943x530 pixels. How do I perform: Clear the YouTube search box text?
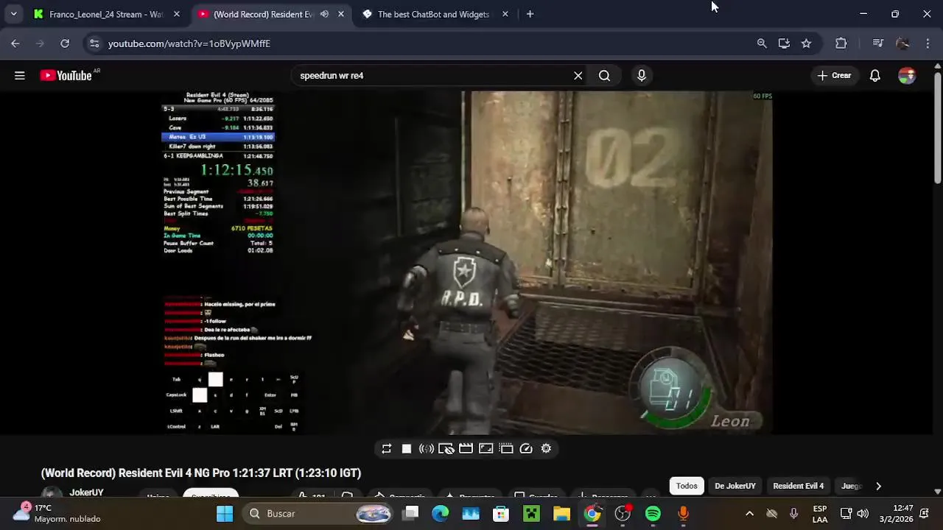(578, 75)
